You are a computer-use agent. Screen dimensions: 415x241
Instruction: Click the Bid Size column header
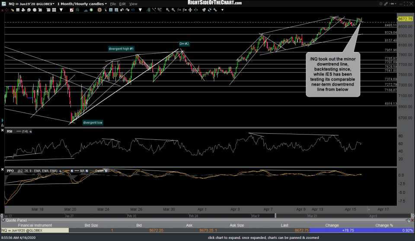coord(91,225)
